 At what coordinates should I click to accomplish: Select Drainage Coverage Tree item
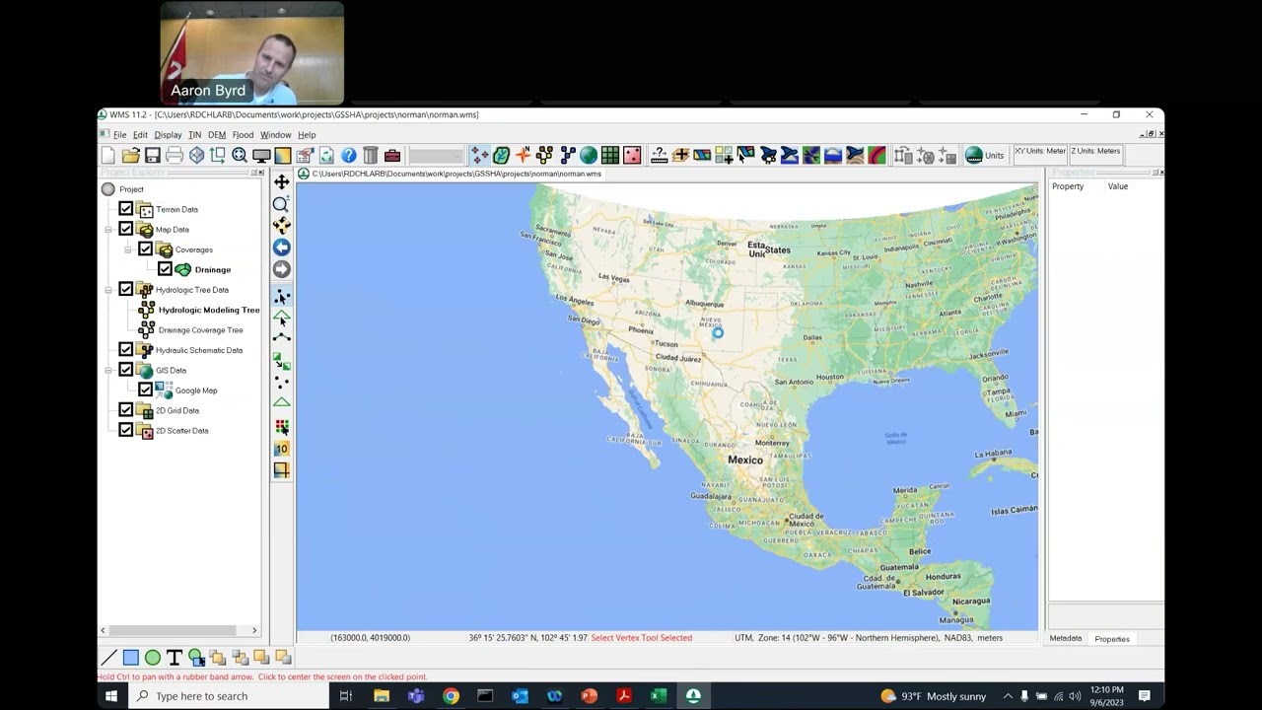200,330
